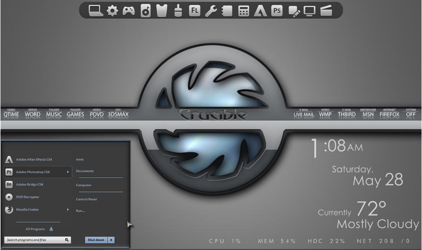Expand Mozilla Firefox submenu arrow
422x250 pixels.
tap(68, 209)
